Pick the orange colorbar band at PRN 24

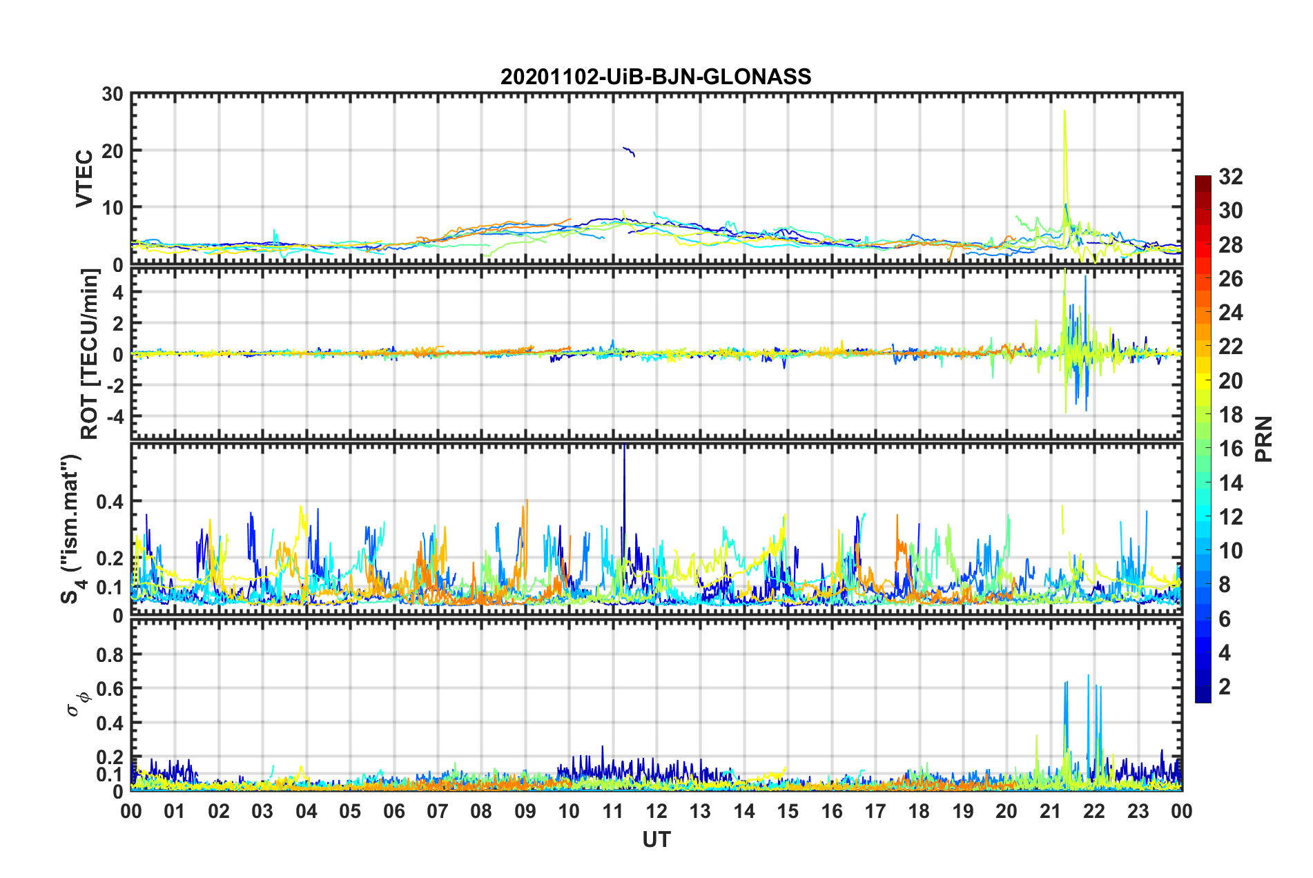click(1203, 313)
